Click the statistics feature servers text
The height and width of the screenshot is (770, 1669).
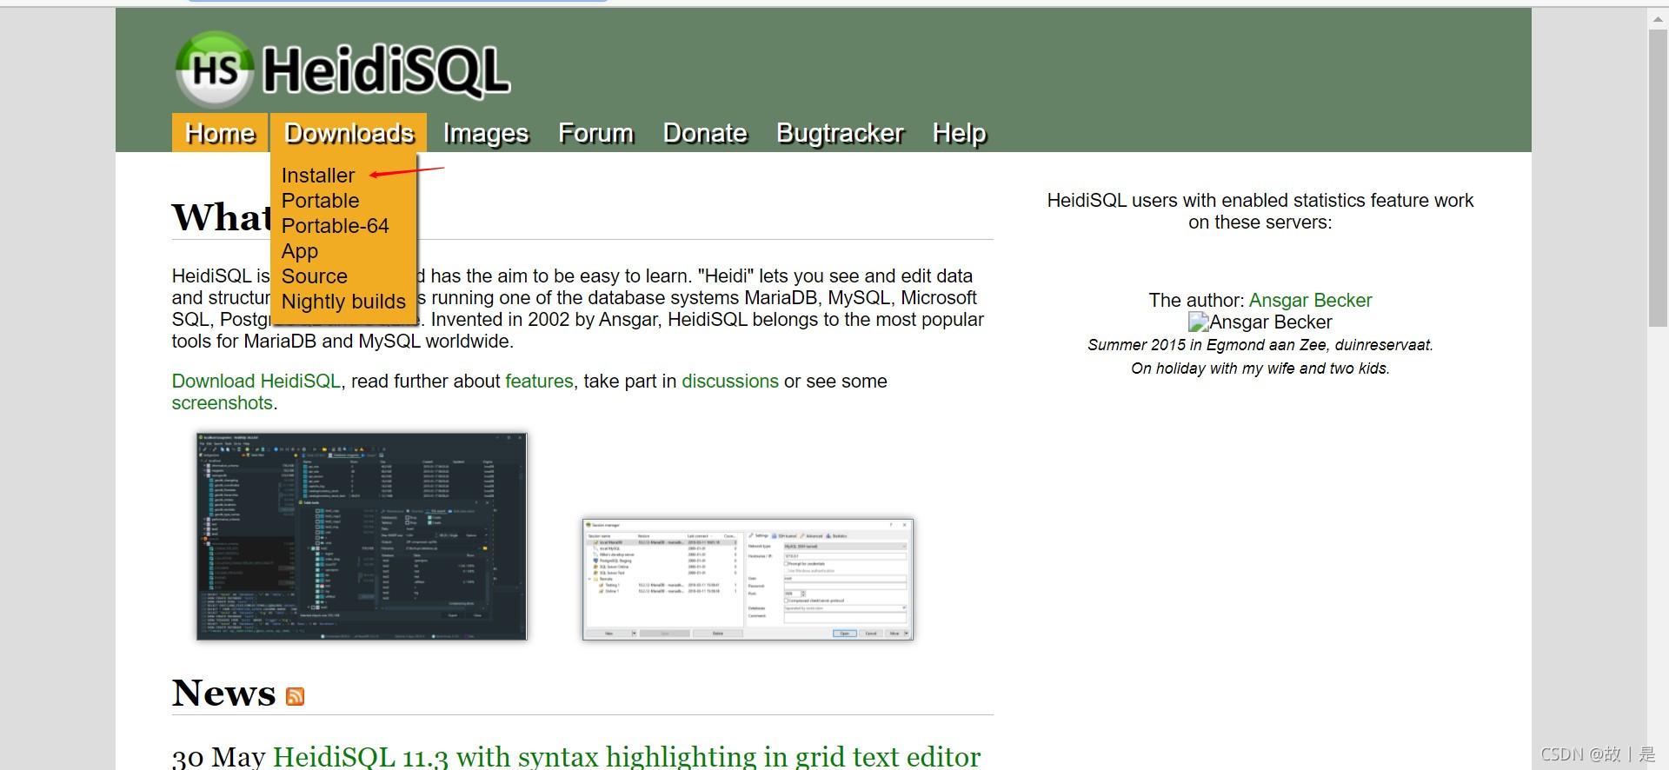point(1260,211)
